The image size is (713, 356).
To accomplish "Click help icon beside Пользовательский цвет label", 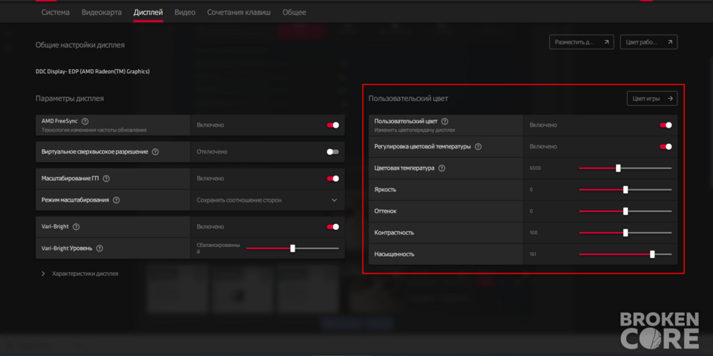I will coord(444,122).
